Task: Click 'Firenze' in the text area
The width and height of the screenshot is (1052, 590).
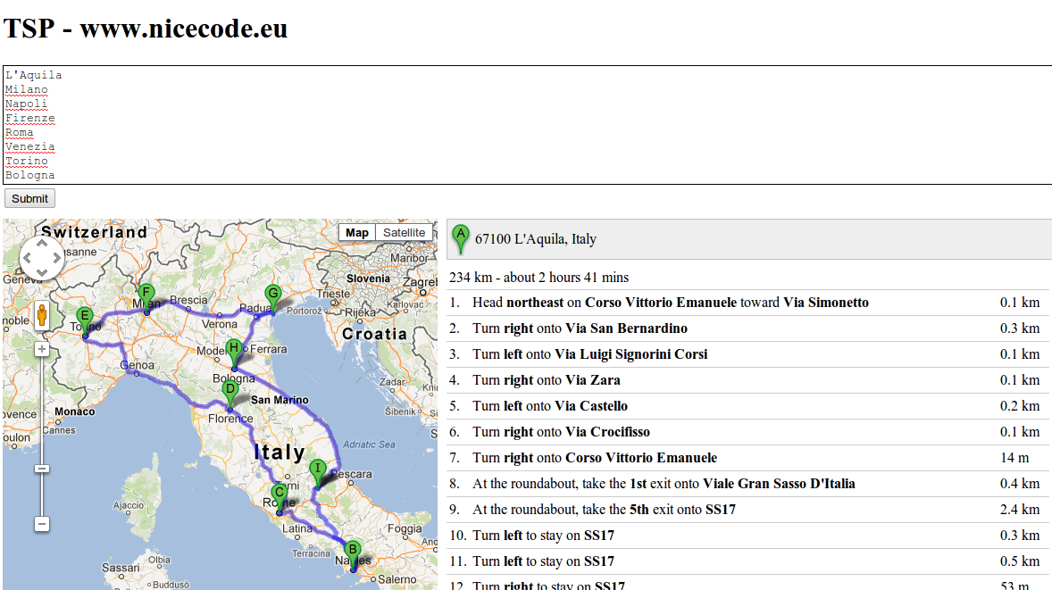Action: [x=30, y=118]
